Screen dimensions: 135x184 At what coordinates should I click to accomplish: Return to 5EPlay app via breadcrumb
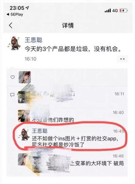tap(15, 14)
